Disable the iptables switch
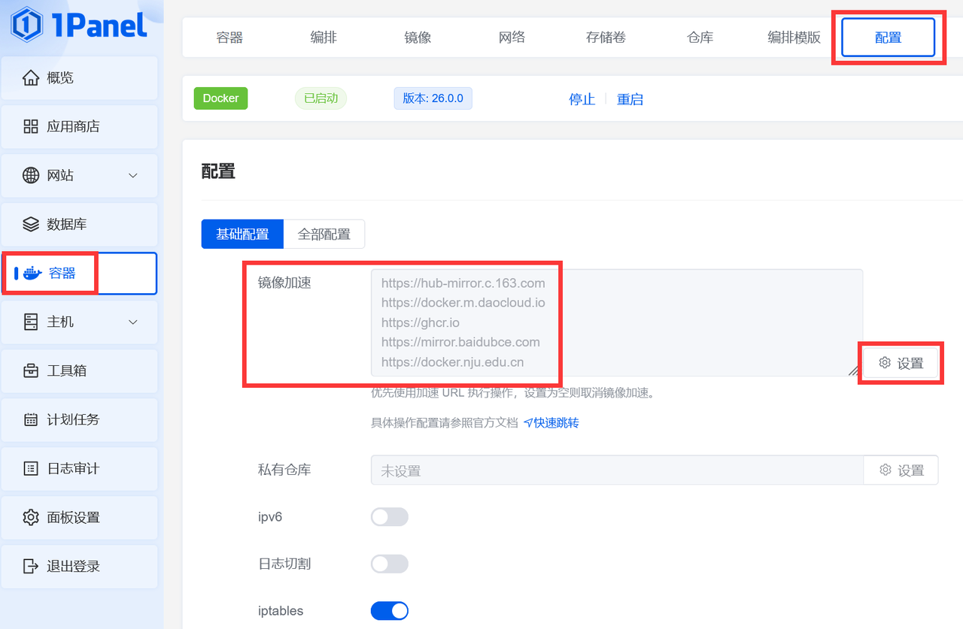Screen dimensions: 963x629 click(389, 611)
